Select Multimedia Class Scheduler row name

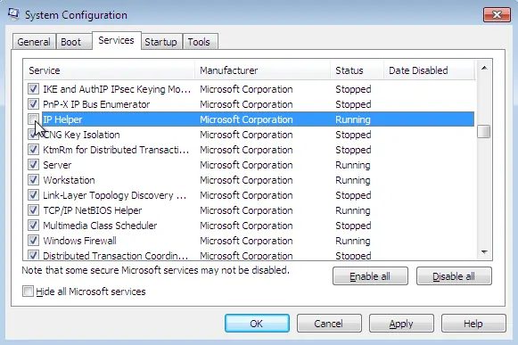click(x=100, y=226)
